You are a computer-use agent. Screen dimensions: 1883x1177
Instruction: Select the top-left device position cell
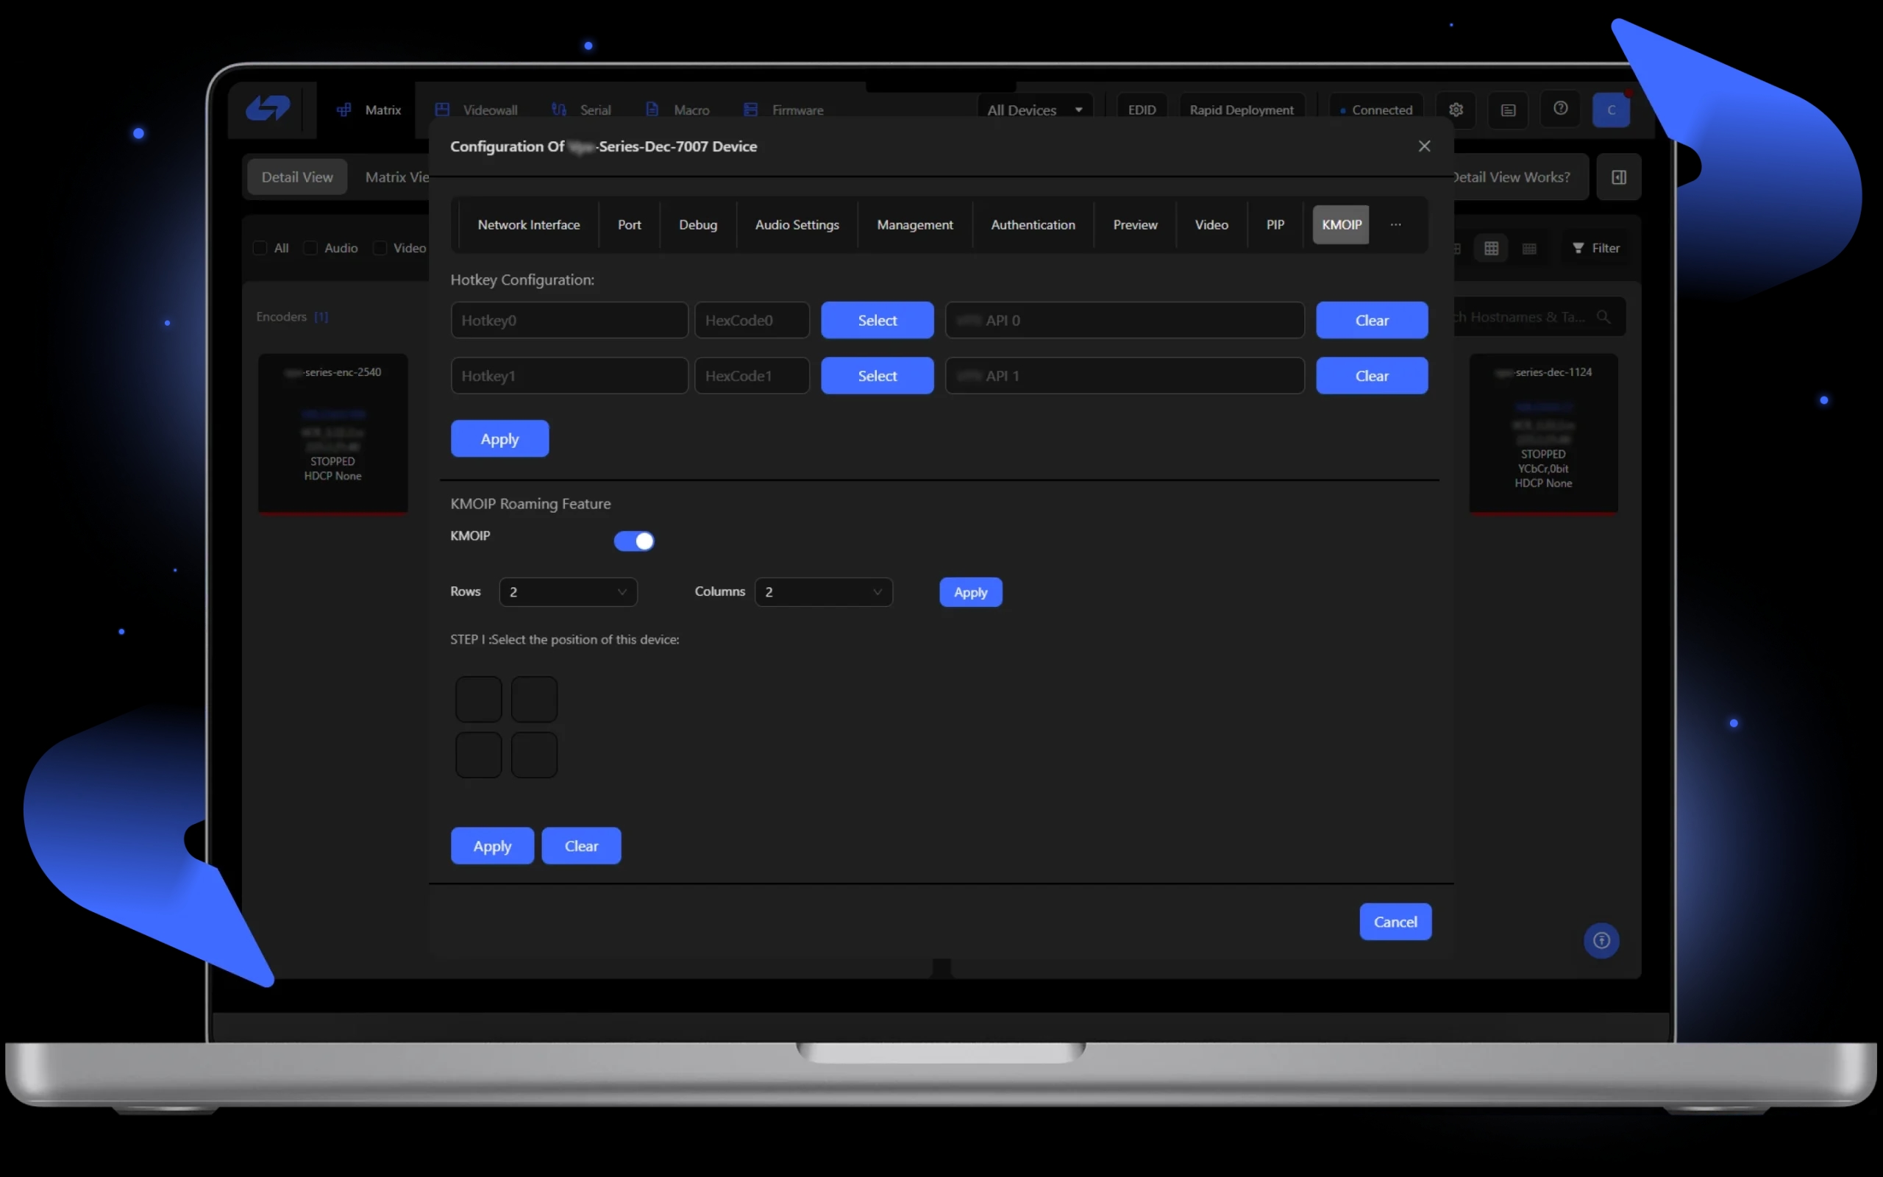click(478, 699)
